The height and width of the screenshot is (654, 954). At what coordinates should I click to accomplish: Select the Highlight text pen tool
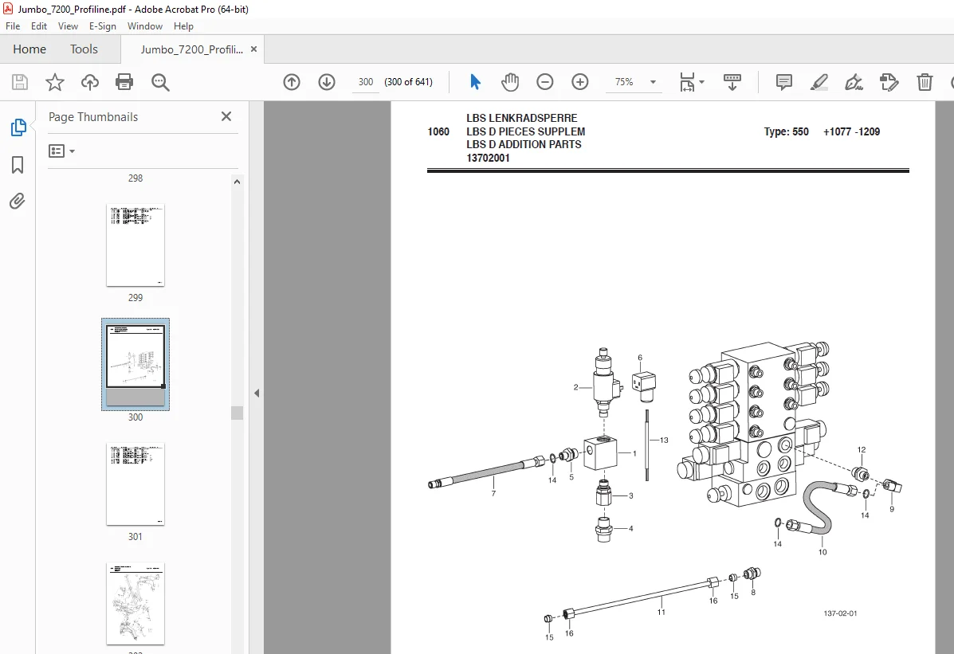pos(819,82)
